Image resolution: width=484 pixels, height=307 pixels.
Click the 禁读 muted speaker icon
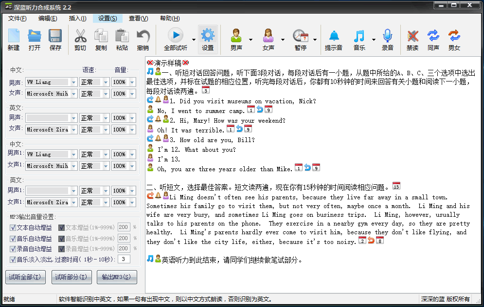(x=413, y=35)
